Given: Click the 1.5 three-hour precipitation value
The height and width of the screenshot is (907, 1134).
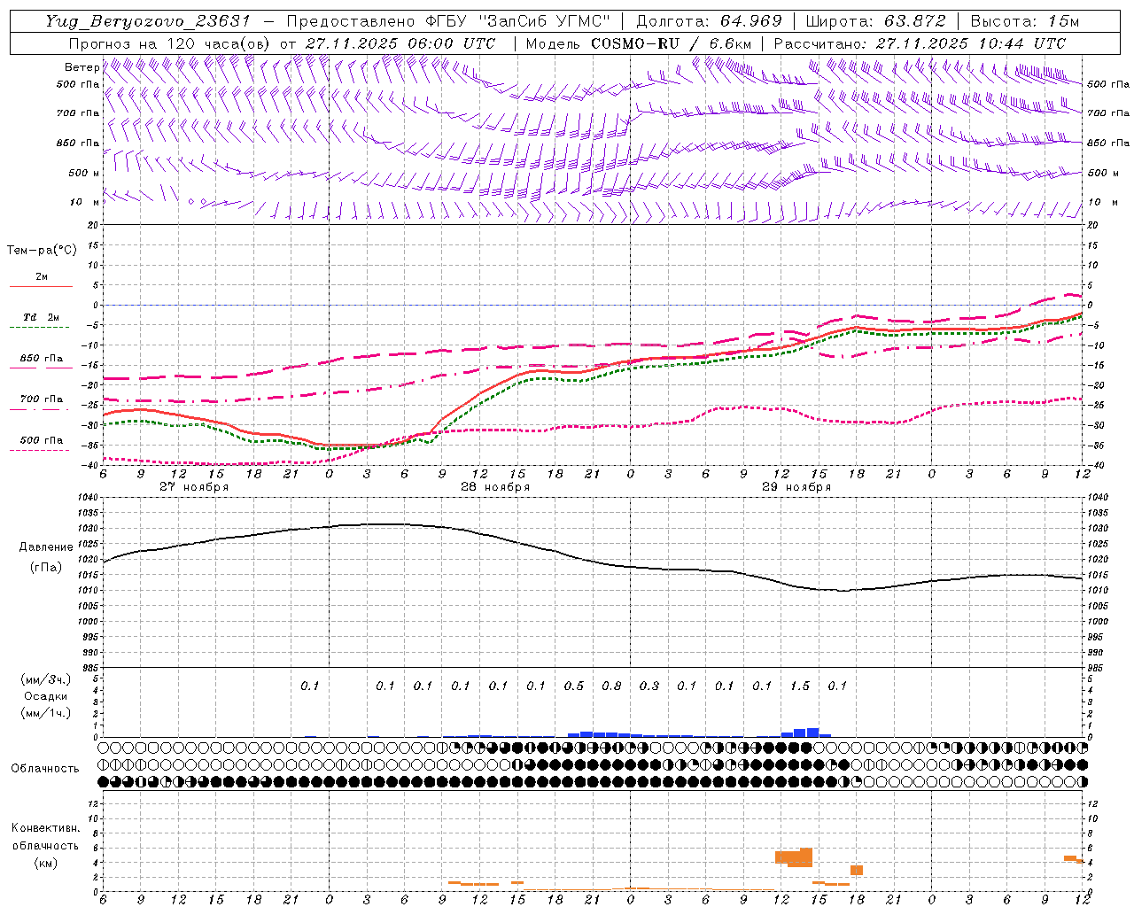Looking at the screenshot, I should pyautogui.click(x=800, y=686).
